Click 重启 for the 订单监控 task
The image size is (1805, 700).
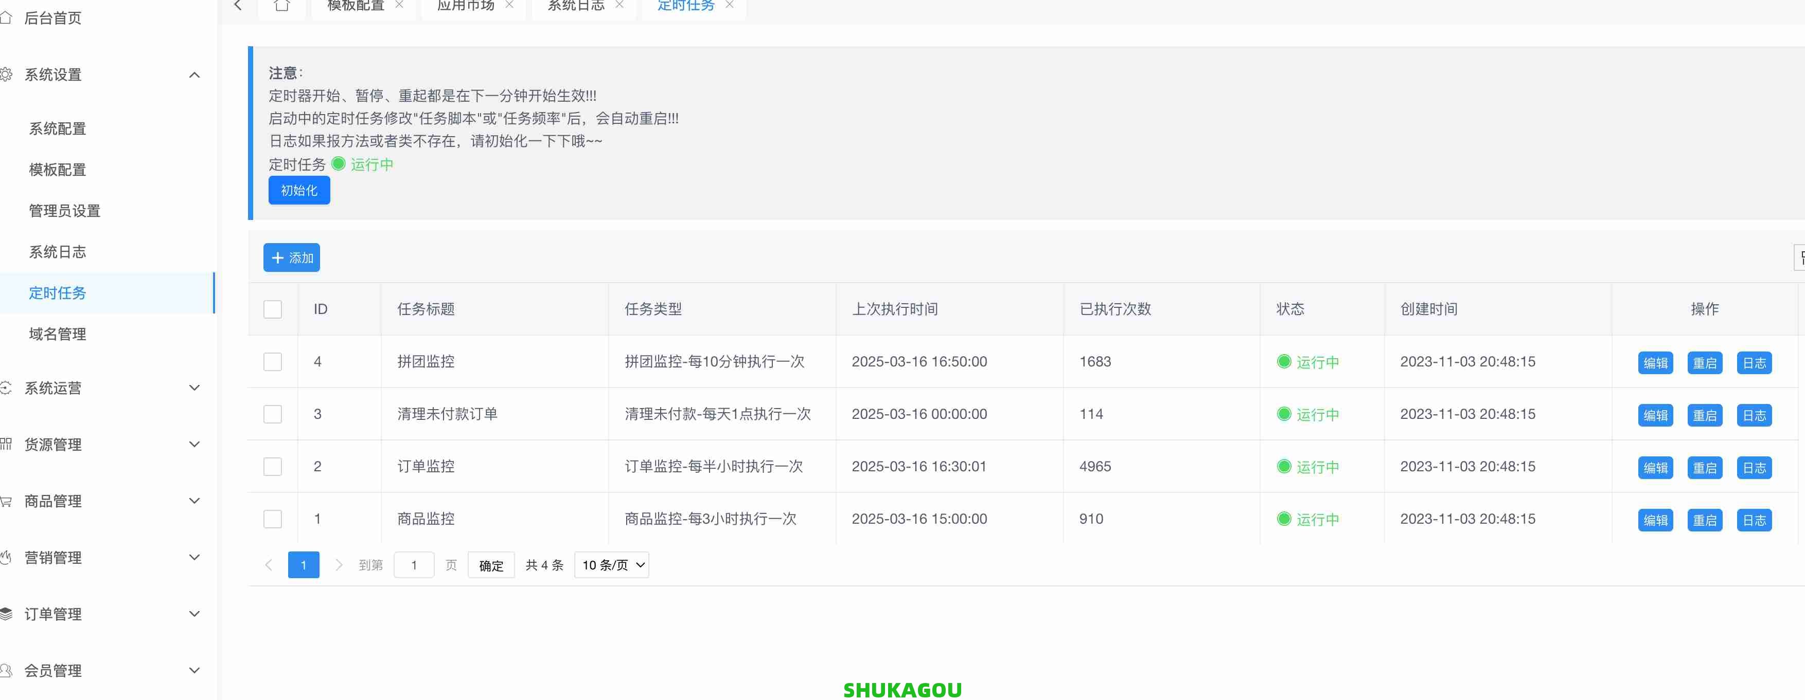click(x=1705, y=468)
